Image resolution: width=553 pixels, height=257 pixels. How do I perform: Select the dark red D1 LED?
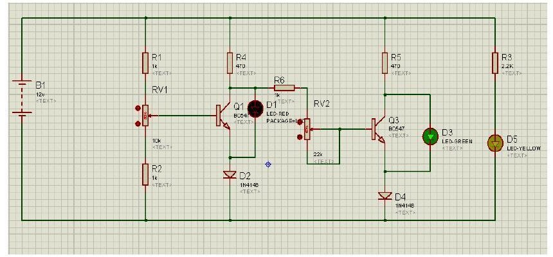[255, 108]
